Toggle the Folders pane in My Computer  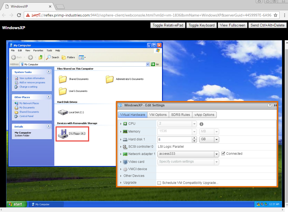[x=68, y=57]
